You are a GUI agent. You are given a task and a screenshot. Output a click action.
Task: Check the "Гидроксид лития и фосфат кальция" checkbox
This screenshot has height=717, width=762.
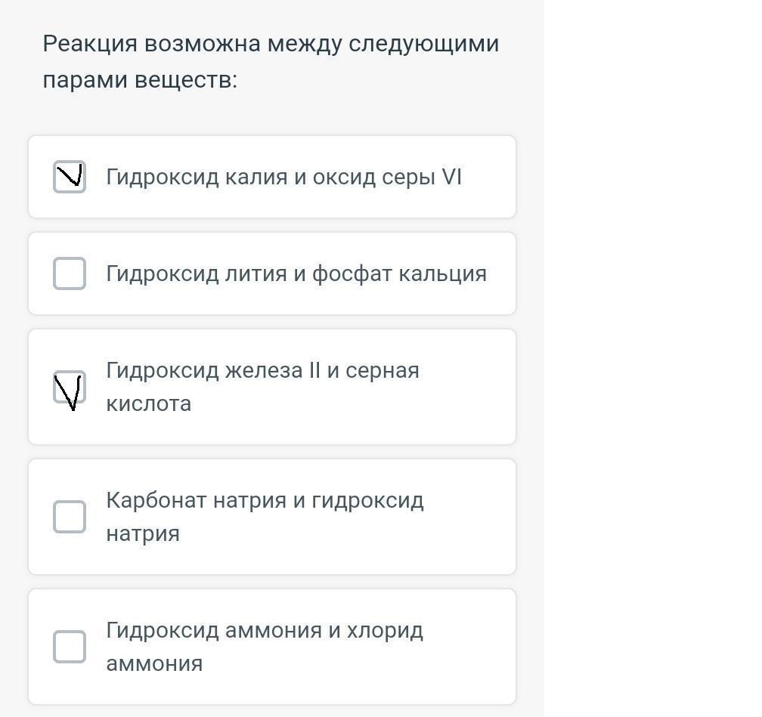[70, 274]
